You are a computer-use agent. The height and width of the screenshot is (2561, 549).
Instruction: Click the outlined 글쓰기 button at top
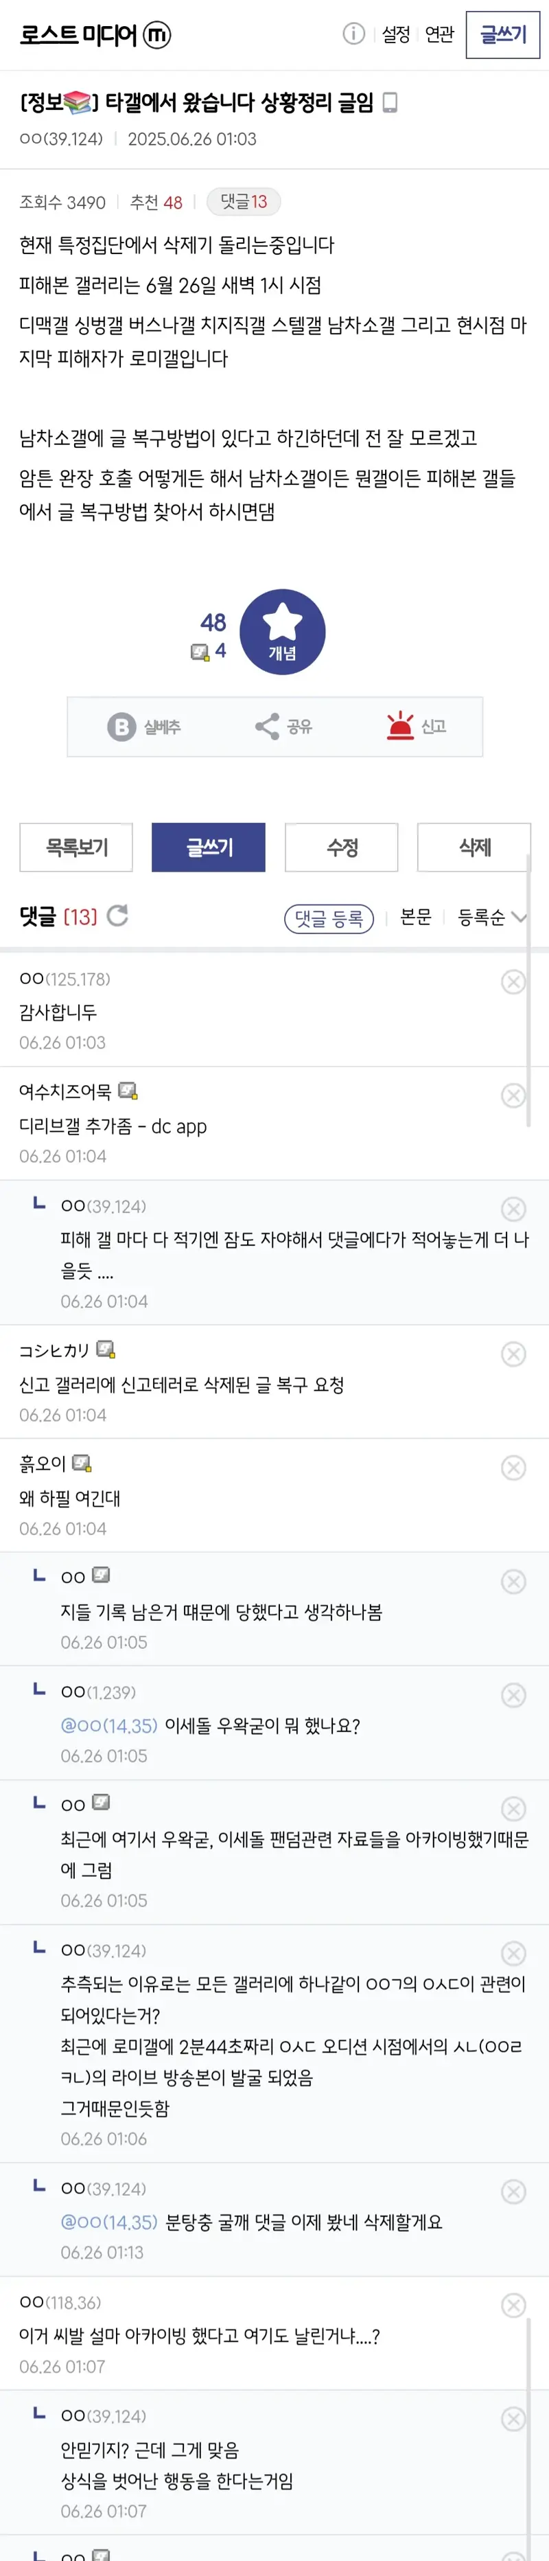[x=503, y=35]
